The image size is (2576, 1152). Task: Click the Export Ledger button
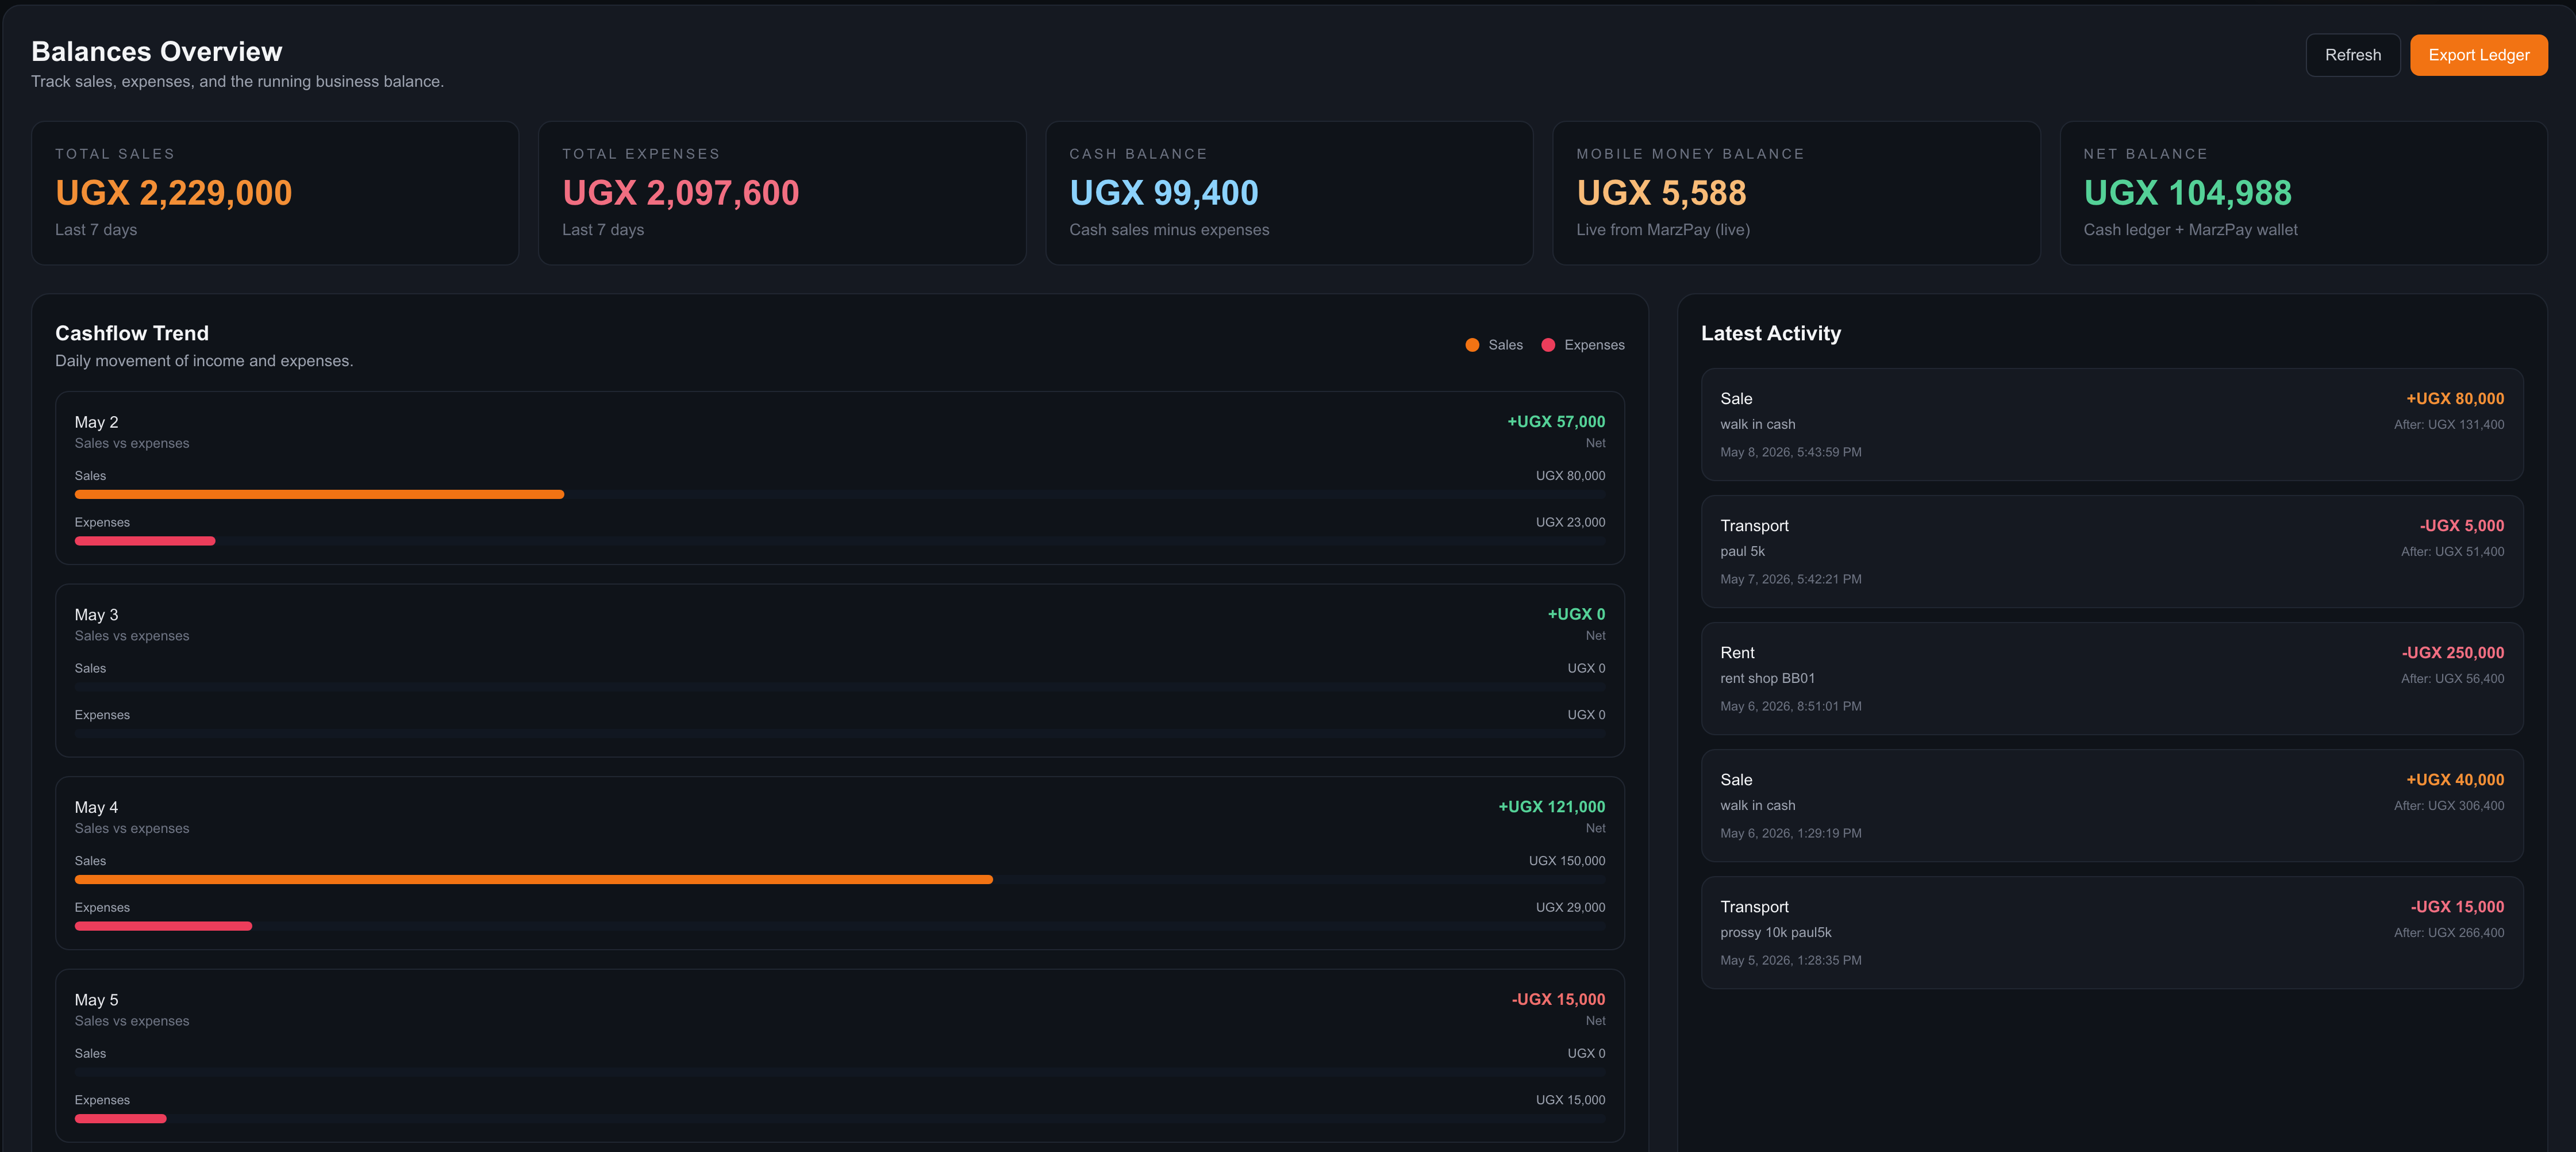coord(2478,55)
